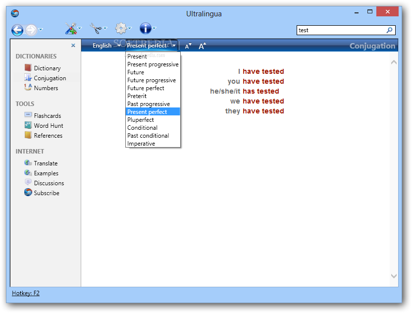Choose Pluperfect in the tense list
The image size is (412, 313).
pos(141,120)
